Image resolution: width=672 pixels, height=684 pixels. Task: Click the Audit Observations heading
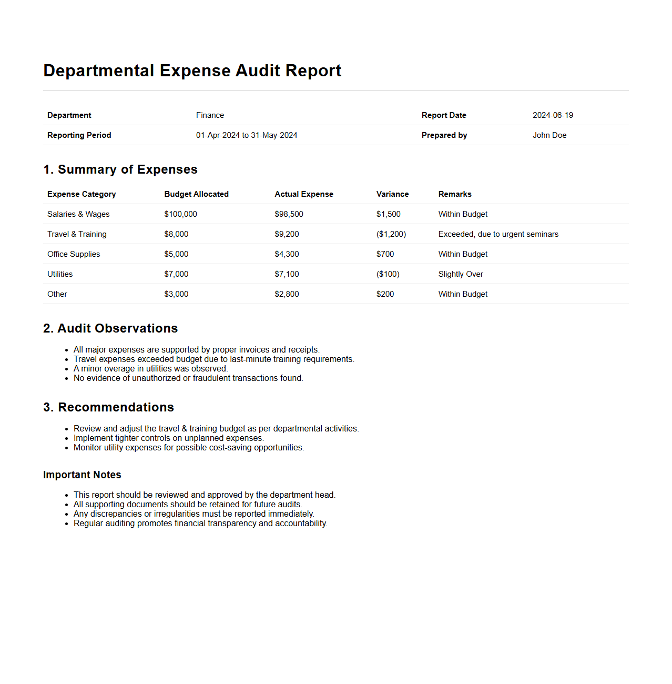click(110, 328)
